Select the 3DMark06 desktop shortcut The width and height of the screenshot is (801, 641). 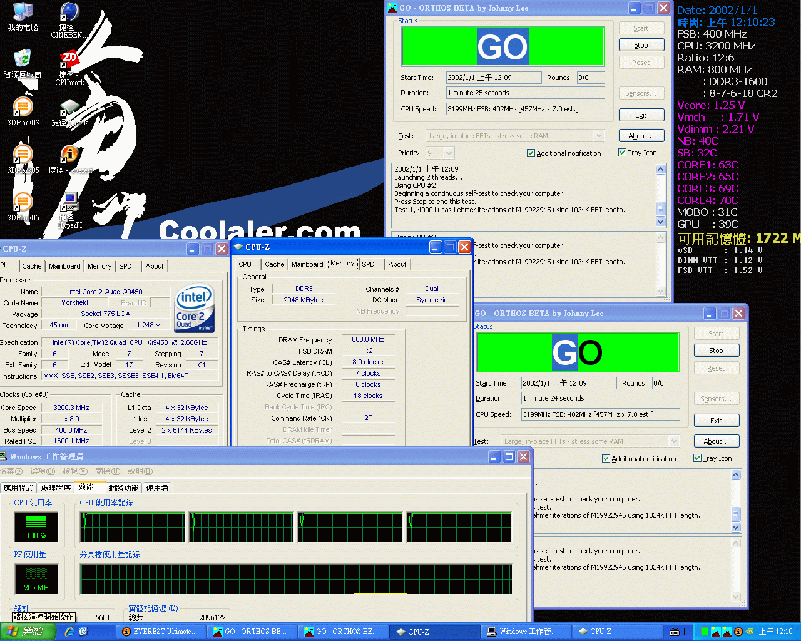[x=23, y=207]
